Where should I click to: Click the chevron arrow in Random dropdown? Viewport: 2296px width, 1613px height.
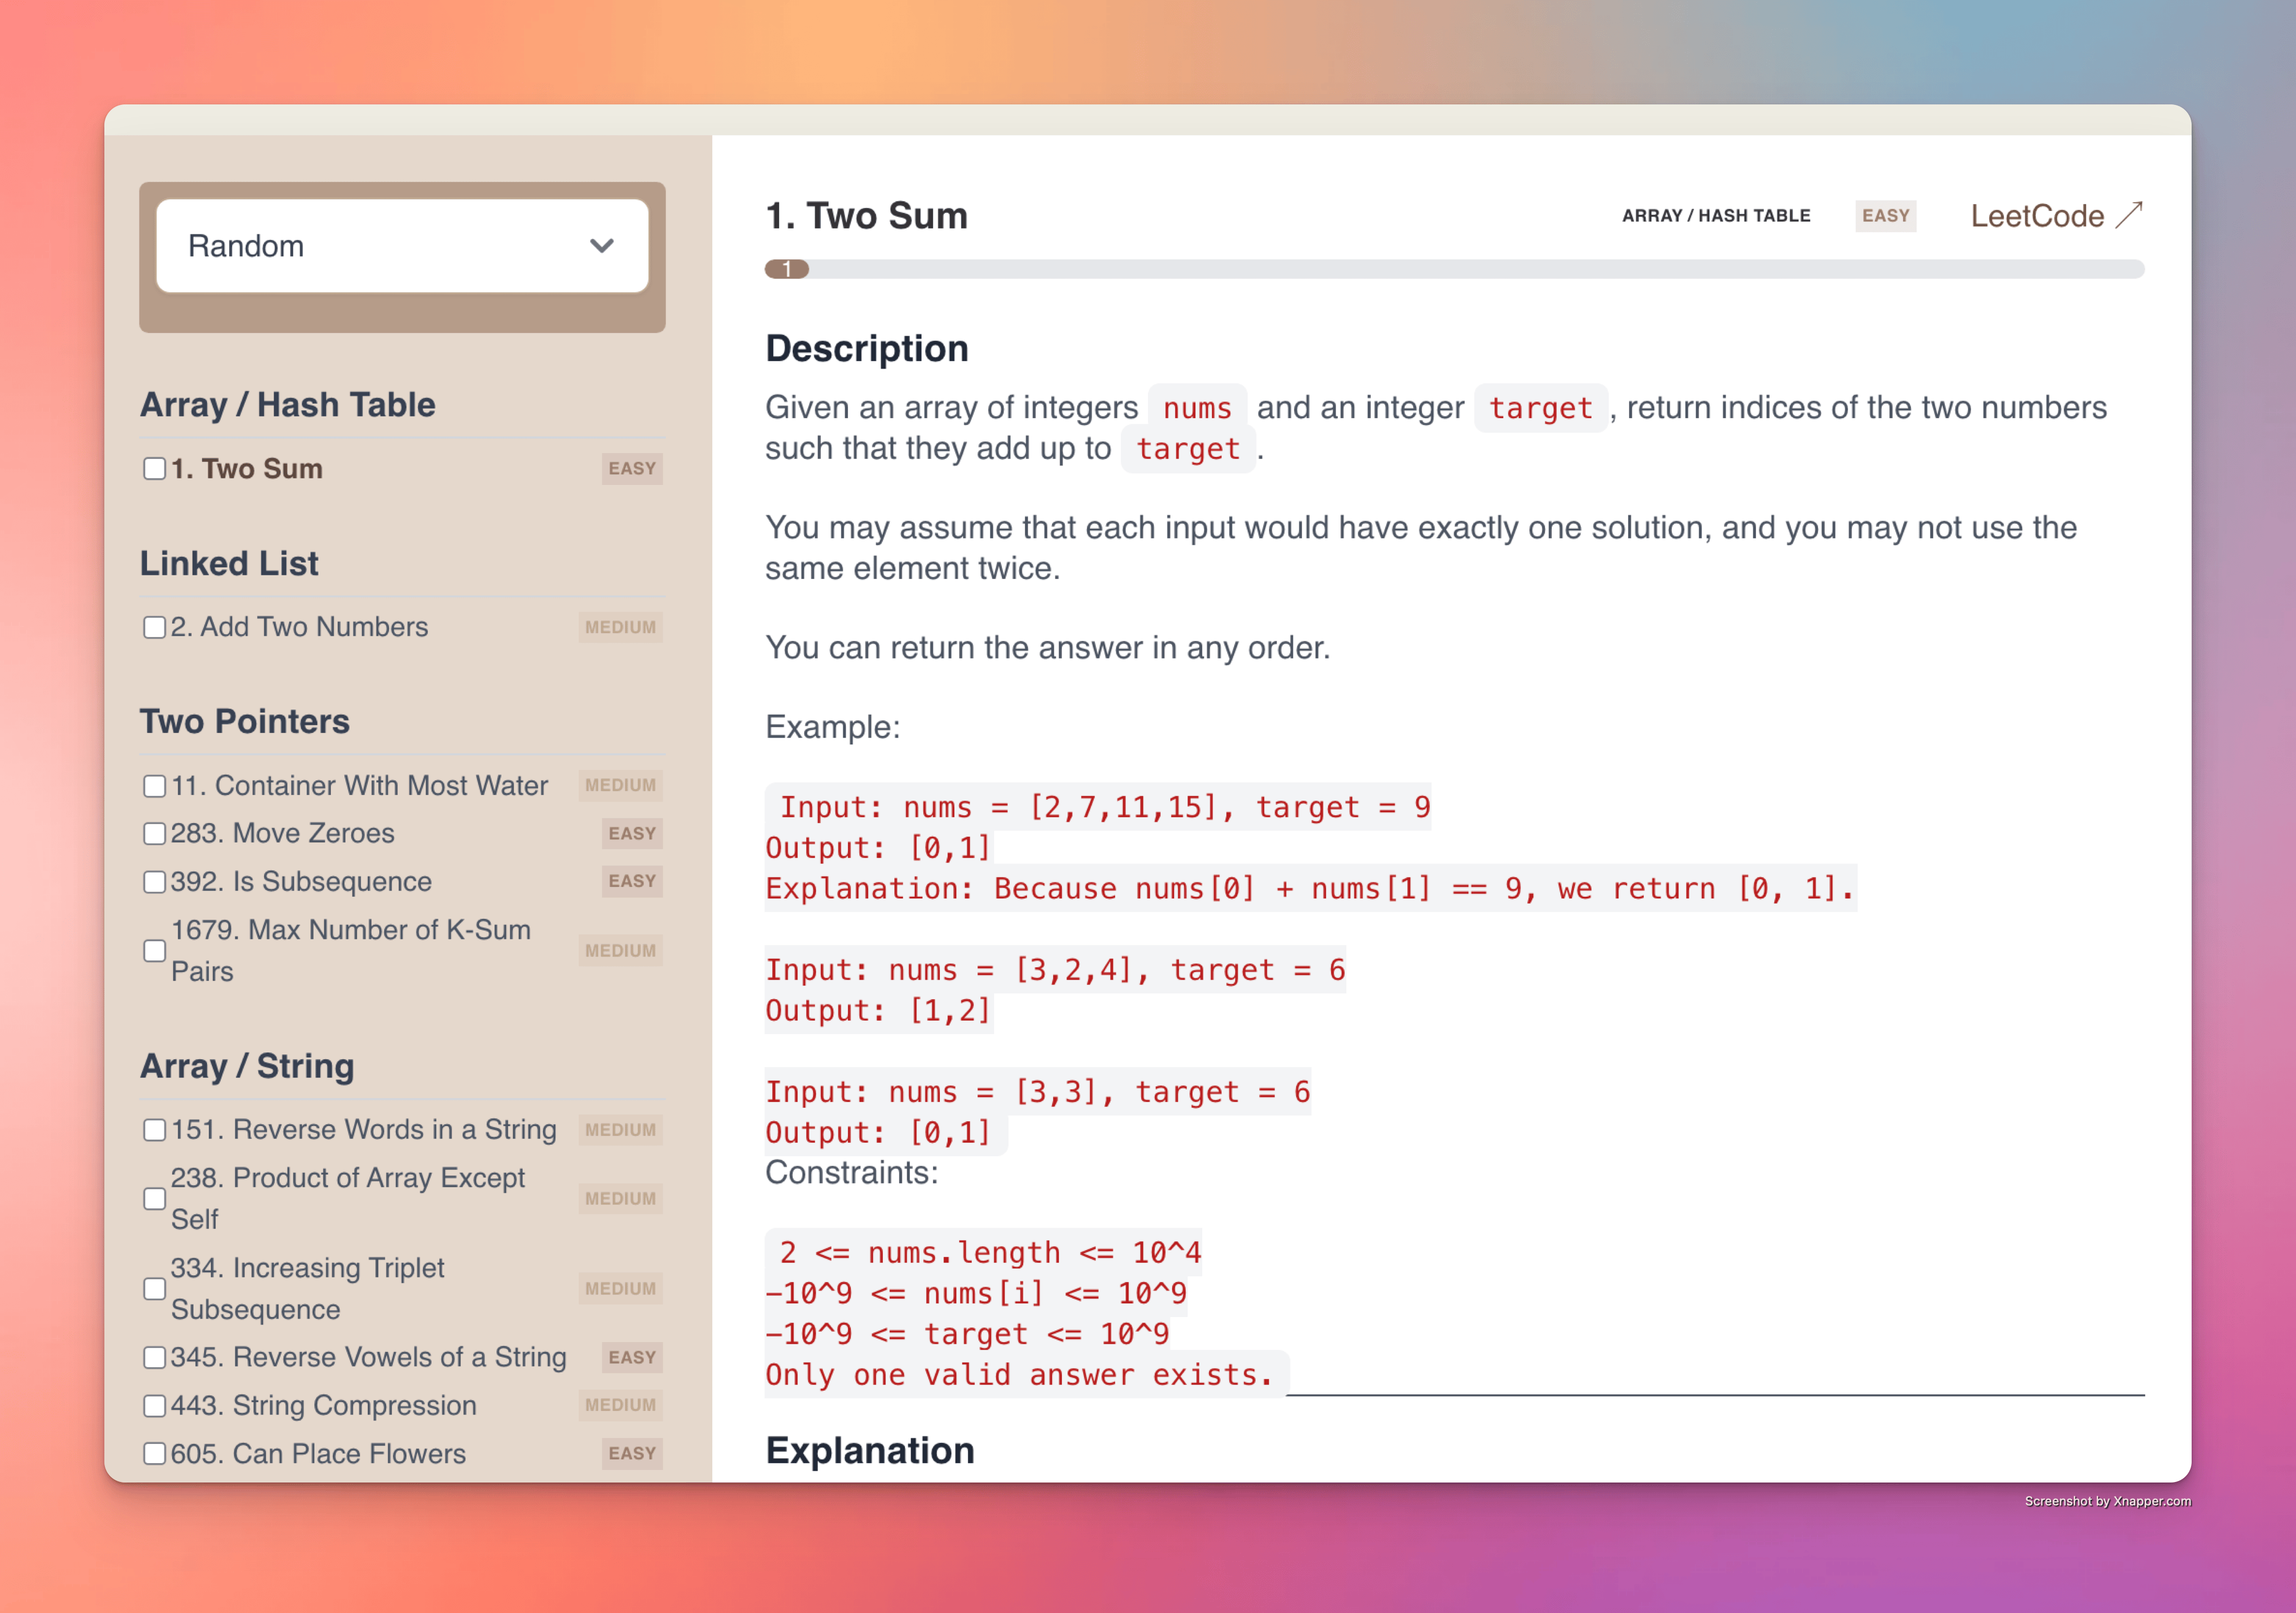click(x=601, y=246)
